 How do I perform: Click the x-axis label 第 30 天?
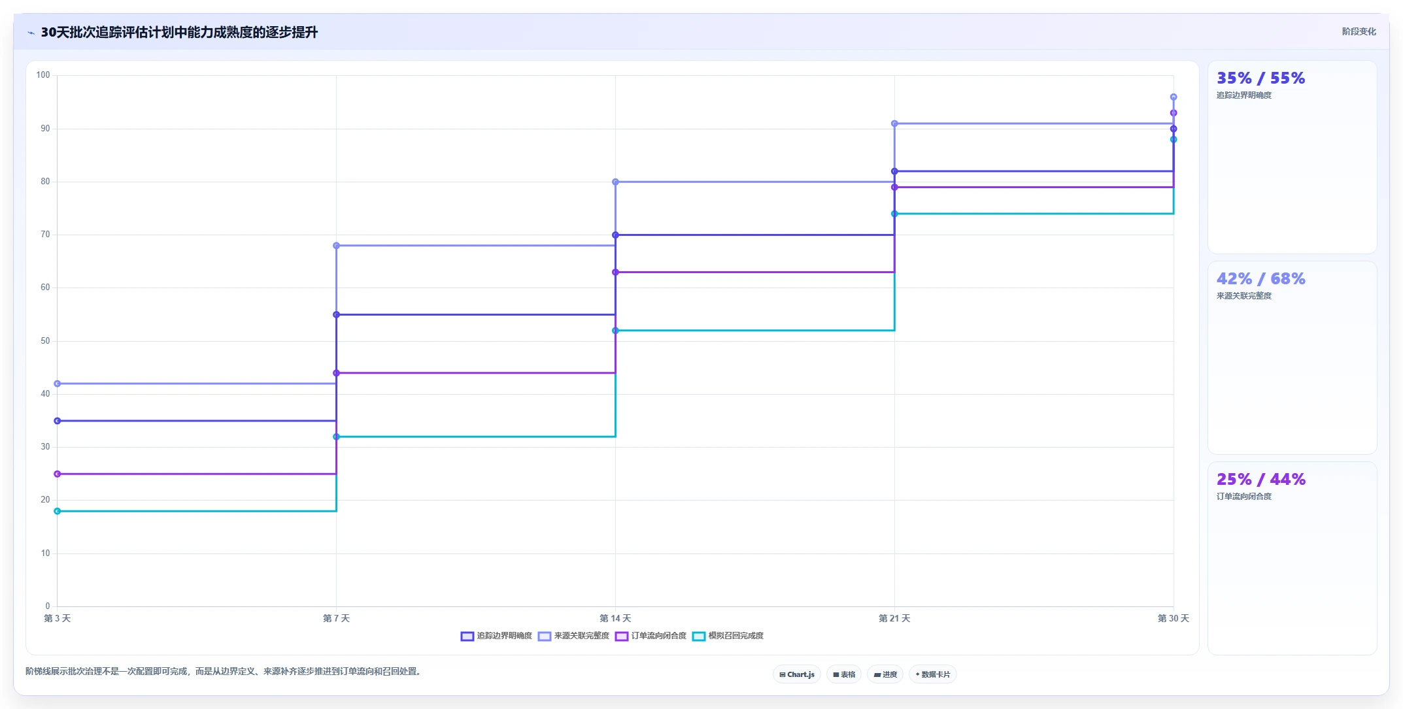(x=1174, y=618)
